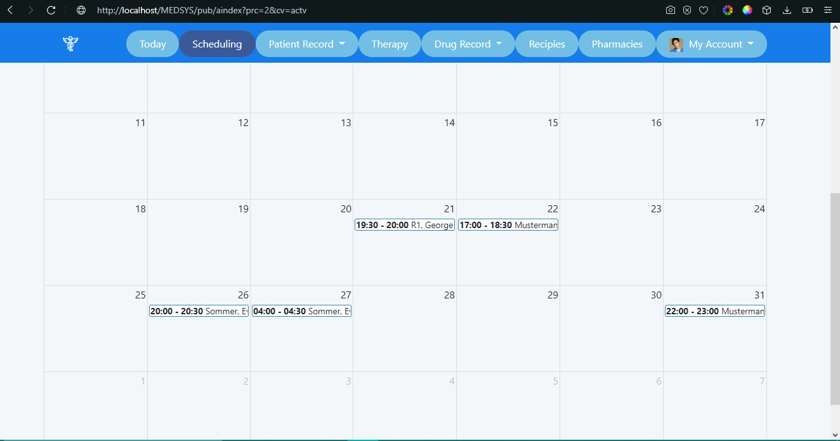
Task: Click the shield ad blocker icon
Action: tap(687, 10)
